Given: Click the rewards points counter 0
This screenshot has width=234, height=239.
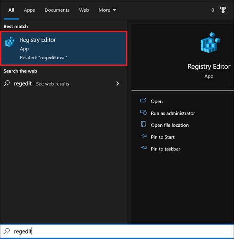Looking at the screenshot, I should 213,10.
